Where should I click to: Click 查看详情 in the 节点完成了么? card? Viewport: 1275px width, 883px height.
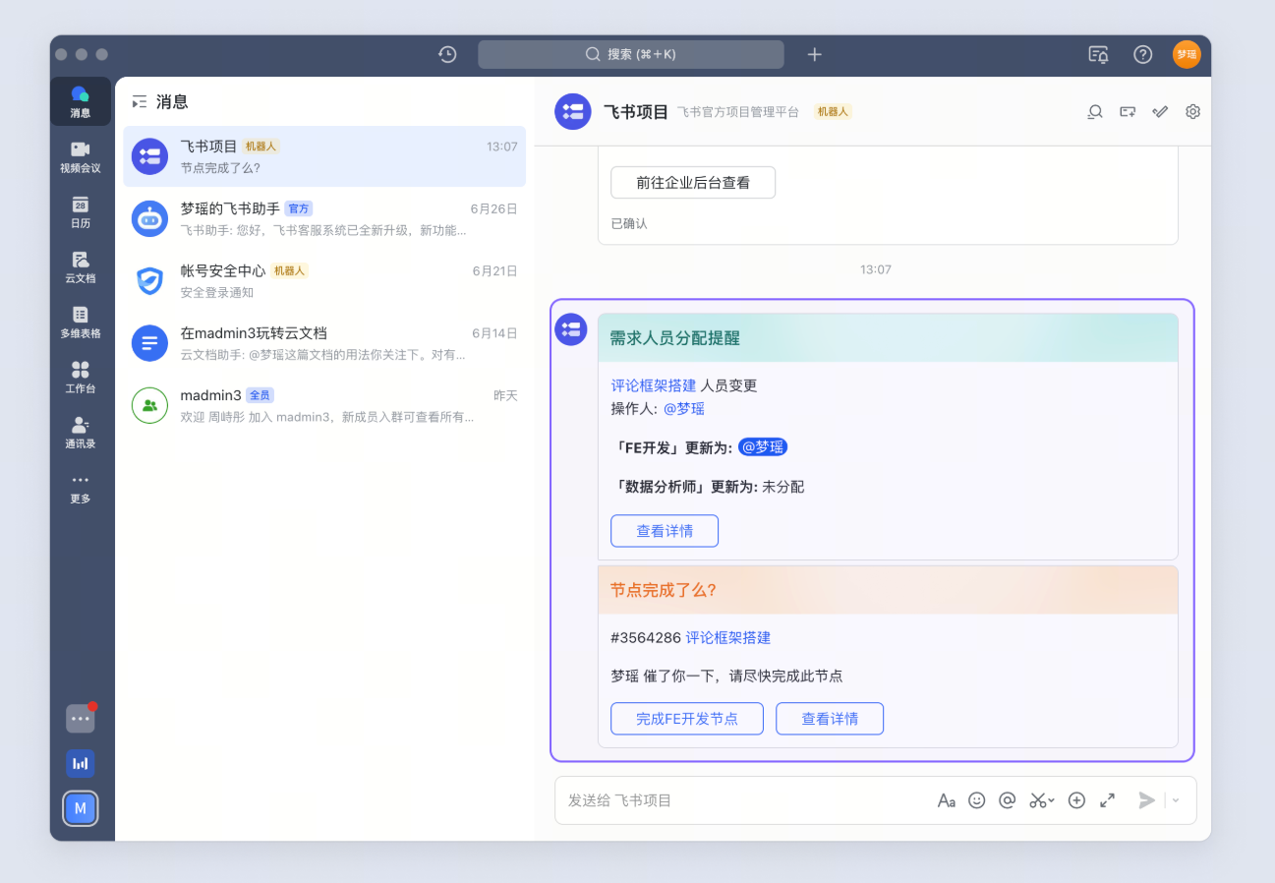pos(830,719)
